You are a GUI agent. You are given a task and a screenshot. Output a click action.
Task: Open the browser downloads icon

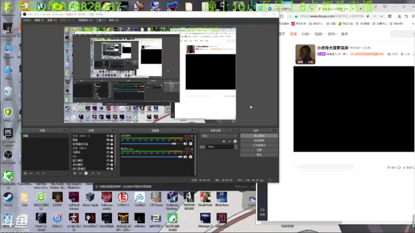point(399,16)
